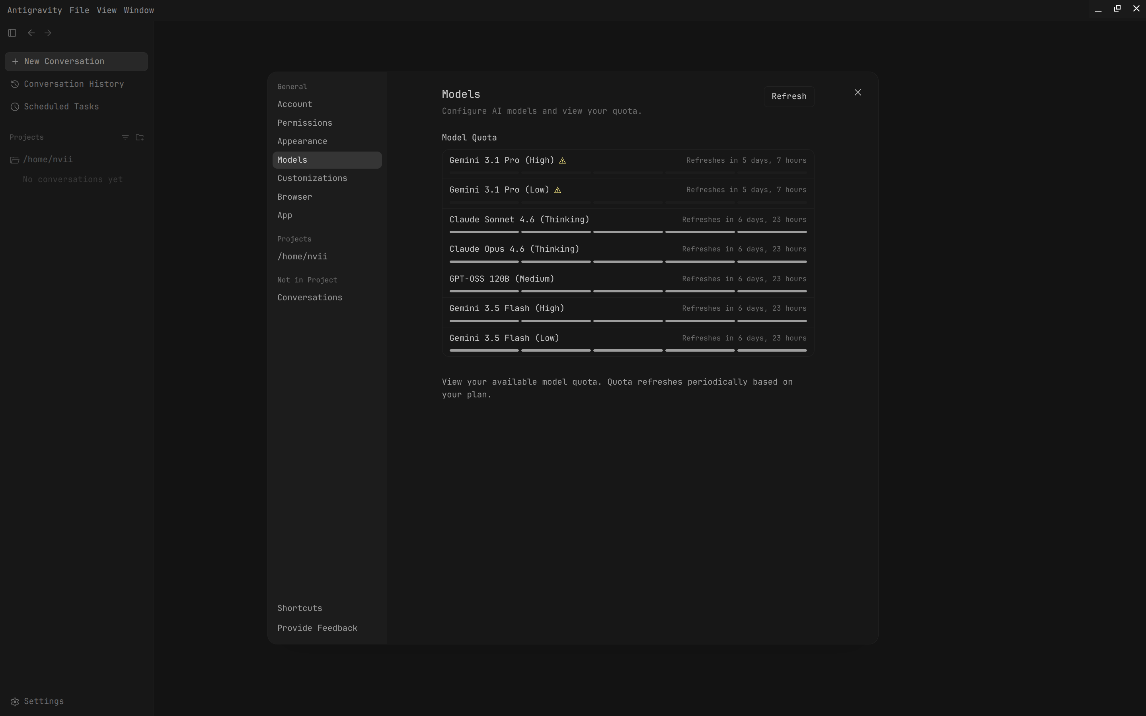1146x716 pixels.
Task: Click the warning icon beside Gemini 3.1 Pro (Low)
Action: (x=558, y=190)
